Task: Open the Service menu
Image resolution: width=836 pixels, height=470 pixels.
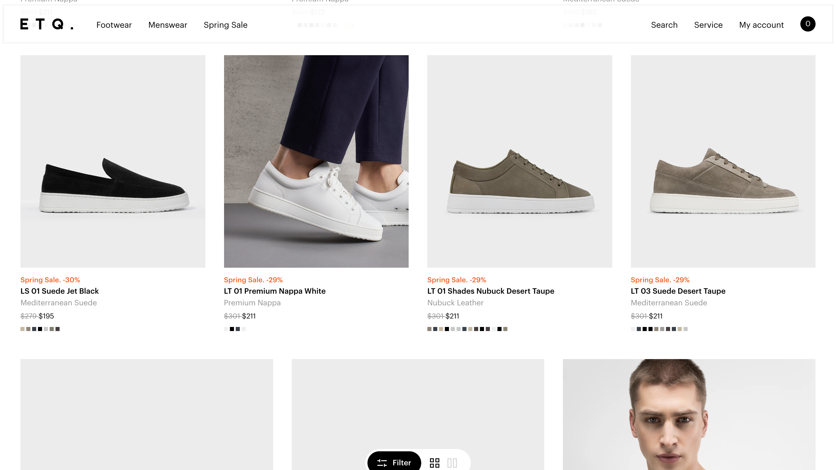Action: point(708,25)
